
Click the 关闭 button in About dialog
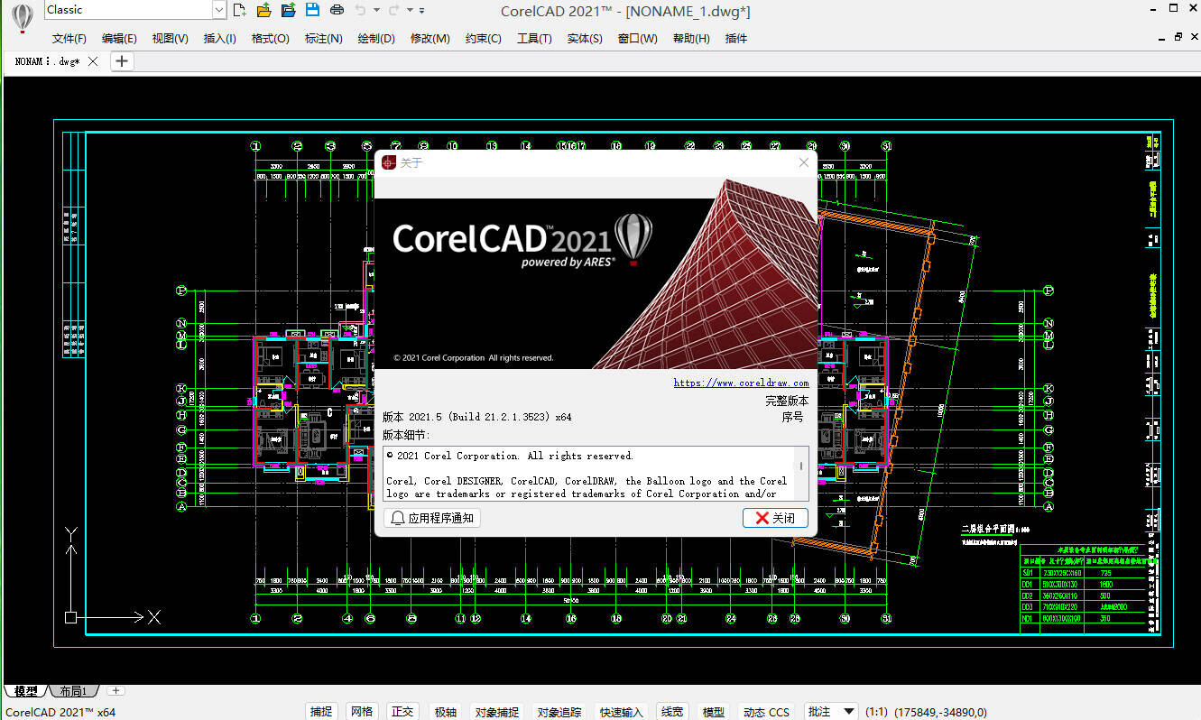pyautogui.click(x=775, y=518)
